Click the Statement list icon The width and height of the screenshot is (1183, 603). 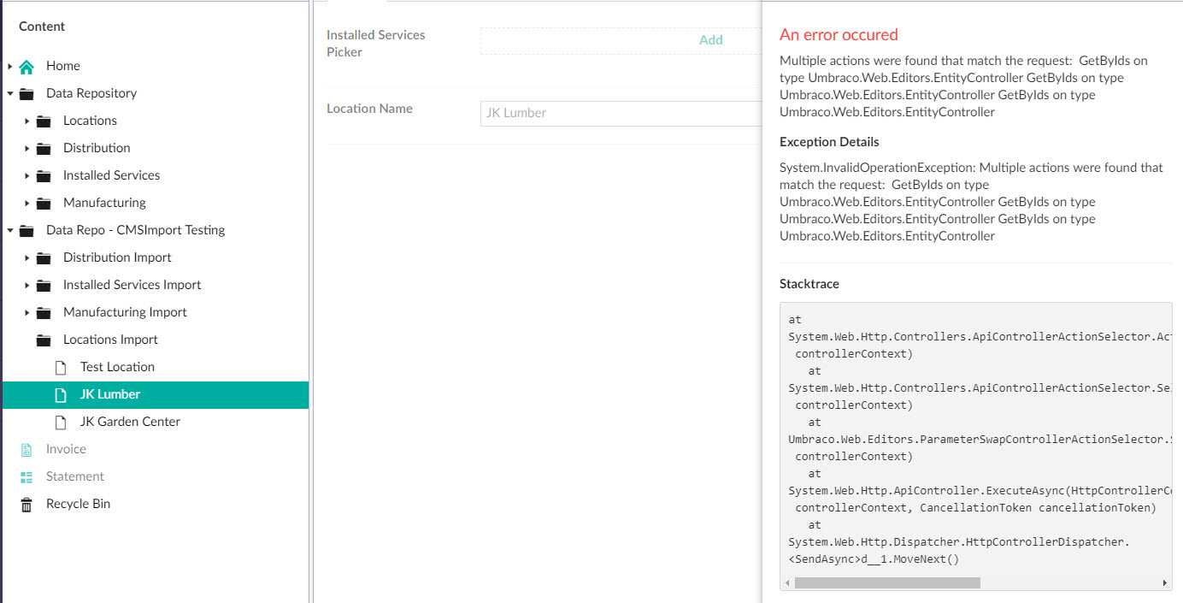pos(26,476)
